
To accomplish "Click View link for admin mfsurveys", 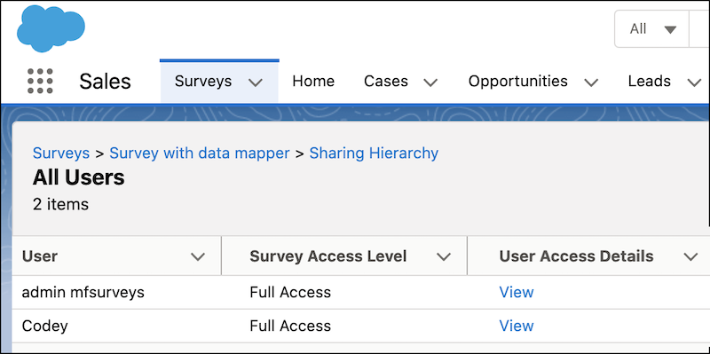I will [x=517, y=292].
